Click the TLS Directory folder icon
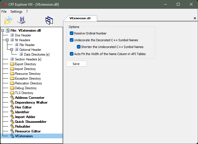Image resolution: width=198 pixels, height=144 pixels. click(x=12, y=93)
